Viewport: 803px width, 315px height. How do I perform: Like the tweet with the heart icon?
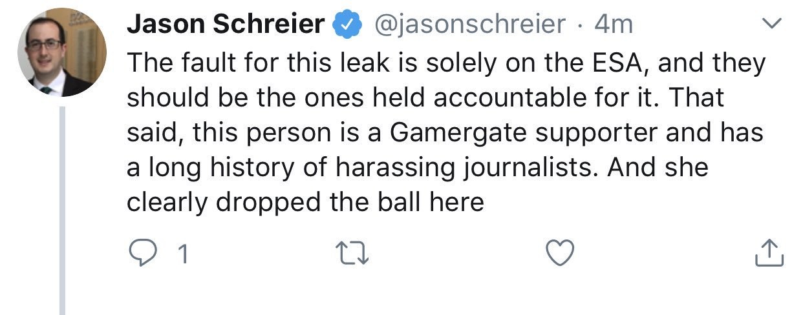pyautogui.click(x=560, y=253)
